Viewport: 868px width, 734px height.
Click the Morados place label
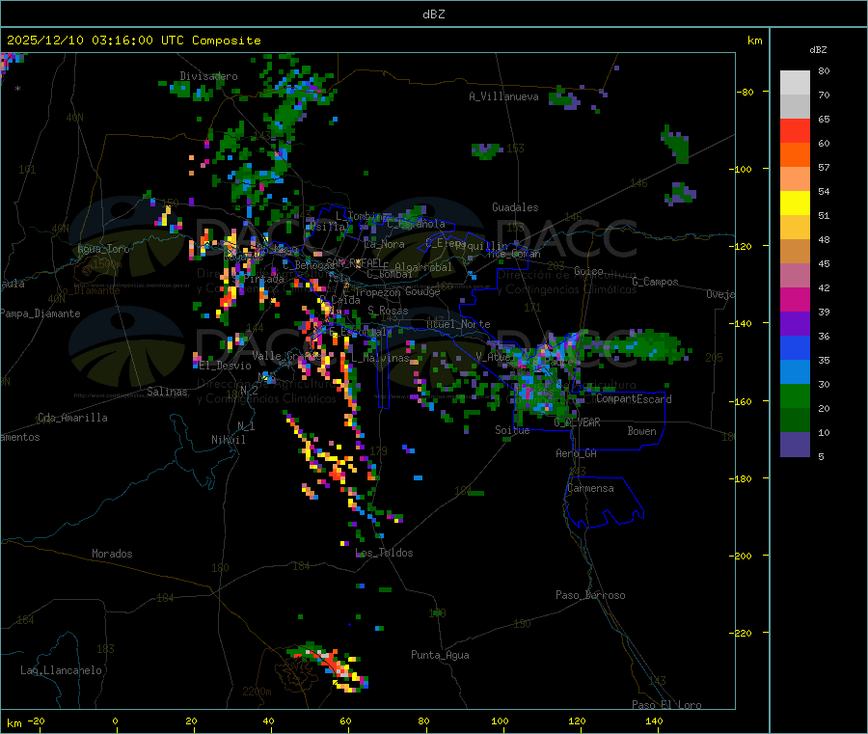click(x=112, y=554)
